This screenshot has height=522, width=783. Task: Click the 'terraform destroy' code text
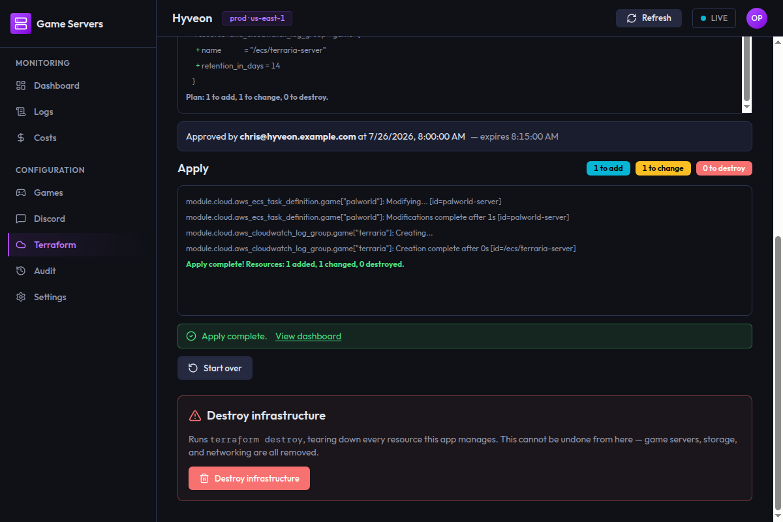[256, 439]
